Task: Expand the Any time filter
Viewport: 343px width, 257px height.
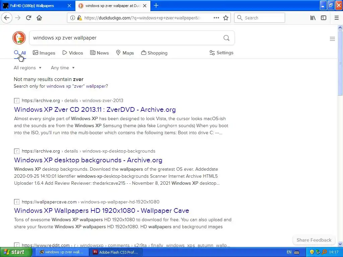Action: pyautogui.click(x=63, y=68)
